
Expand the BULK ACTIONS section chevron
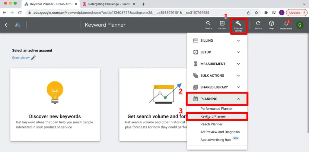coord(238,75)
